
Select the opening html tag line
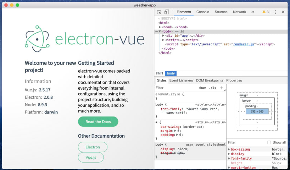point(164,23)
